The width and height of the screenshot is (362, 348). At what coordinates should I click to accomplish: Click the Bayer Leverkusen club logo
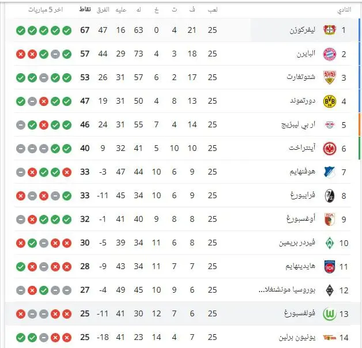(x=330, y=30)
